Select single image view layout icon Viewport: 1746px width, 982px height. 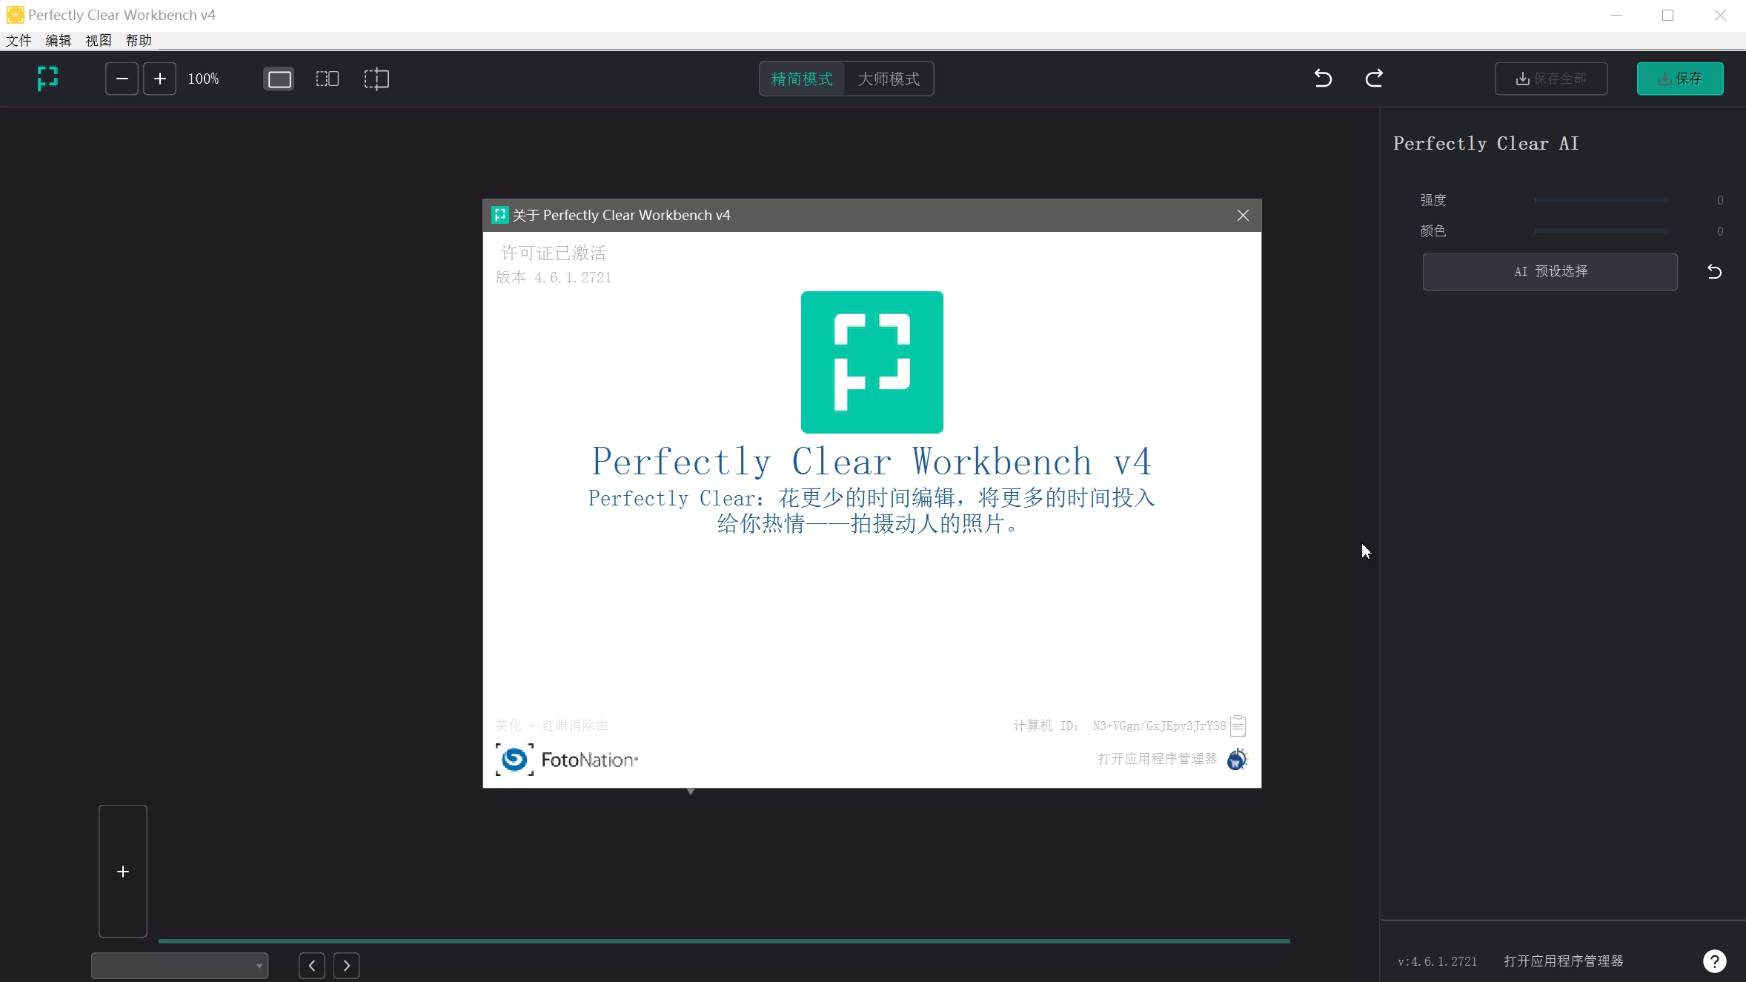279,79
